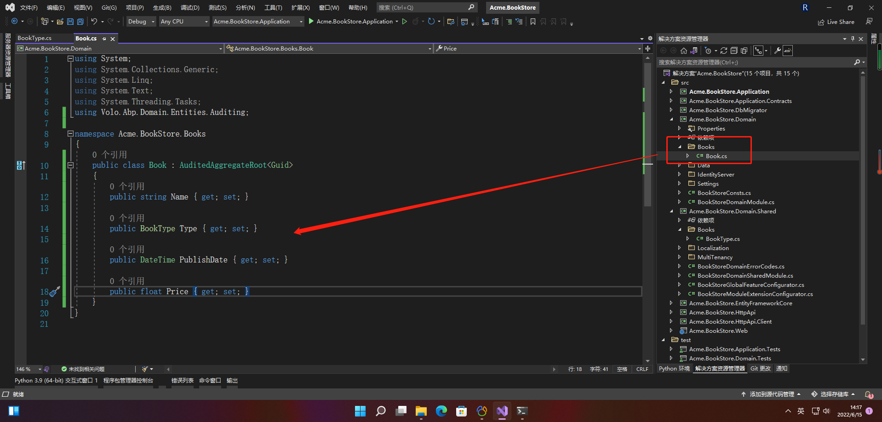The height and width of the screenshot is (422, 882).
Task: Click the Windows Start button on the taskbar
Action: pyautogui.click(x=360, y=411)
